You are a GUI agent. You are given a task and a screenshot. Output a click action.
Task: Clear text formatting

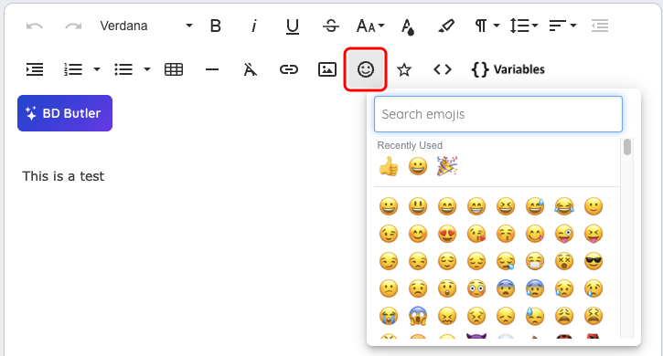pos(251,69)
